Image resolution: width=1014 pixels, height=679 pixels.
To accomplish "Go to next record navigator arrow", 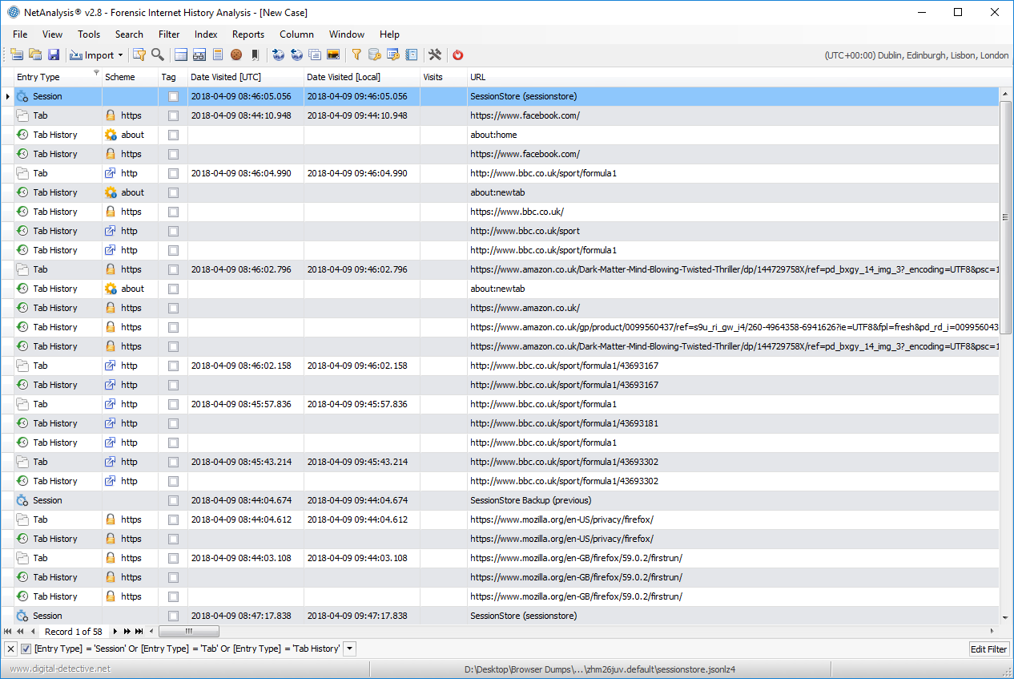I will click(x=115, y=632).
